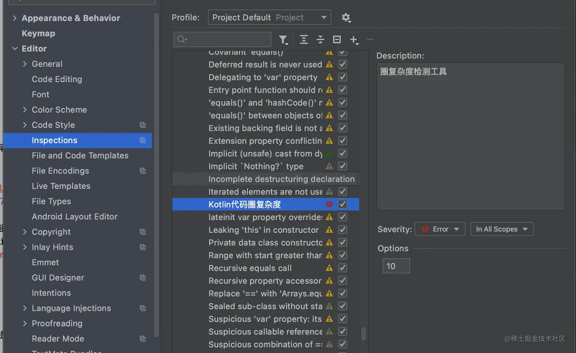Screen dimensions: 576x353
Task: Disable the Deferred result is never used inspection
Action: click(x=342, y=64)
